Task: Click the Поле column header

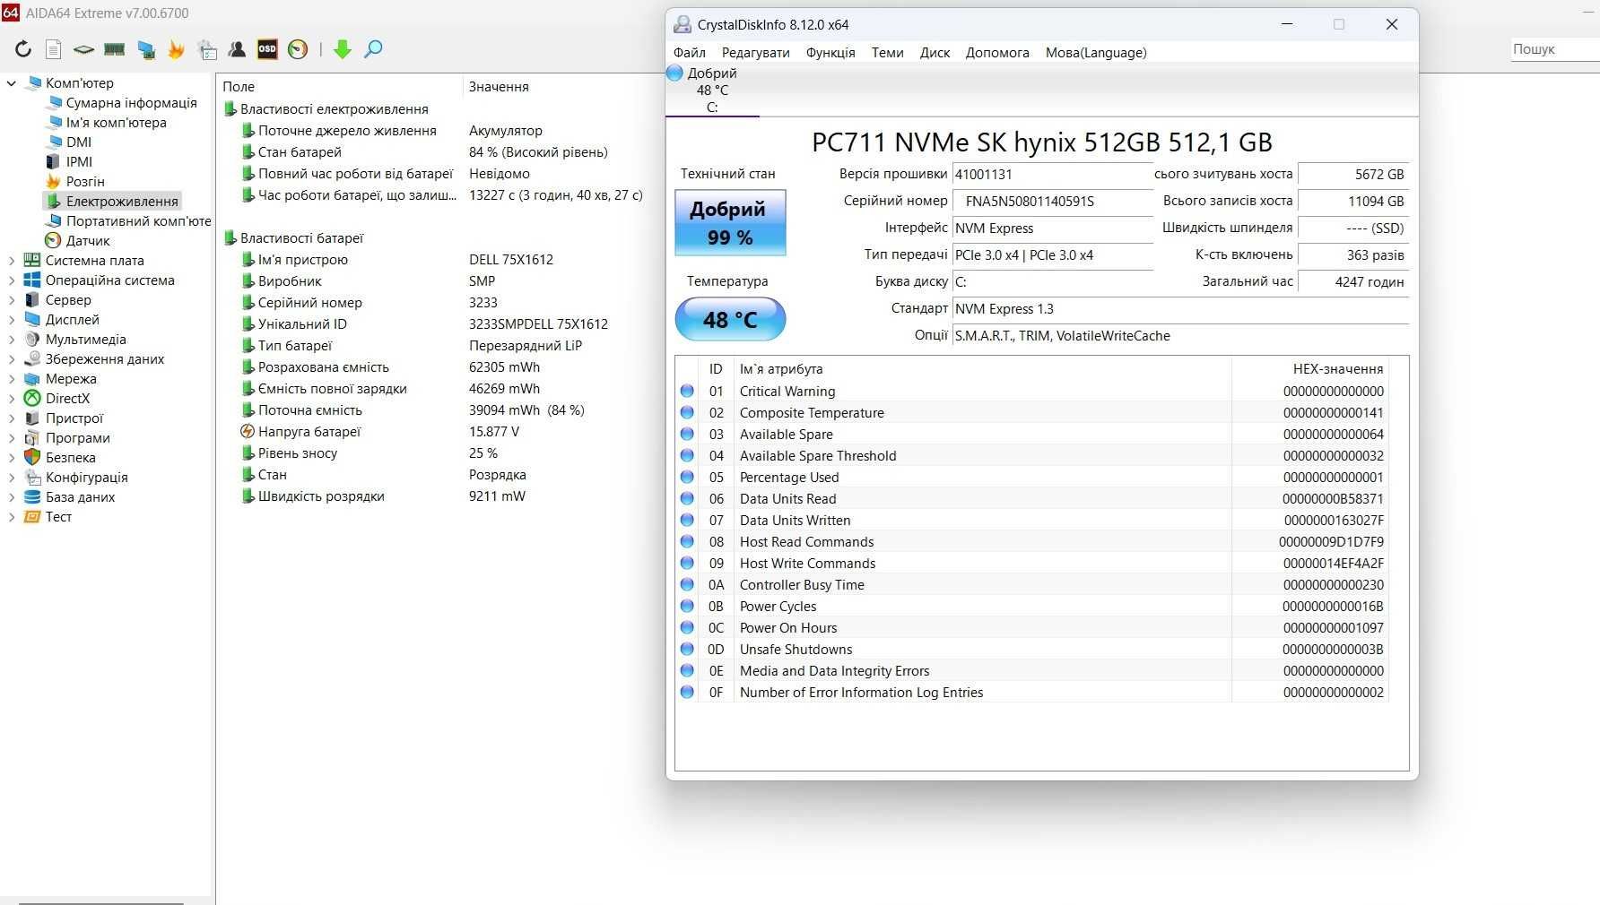Action: (339, 87)
